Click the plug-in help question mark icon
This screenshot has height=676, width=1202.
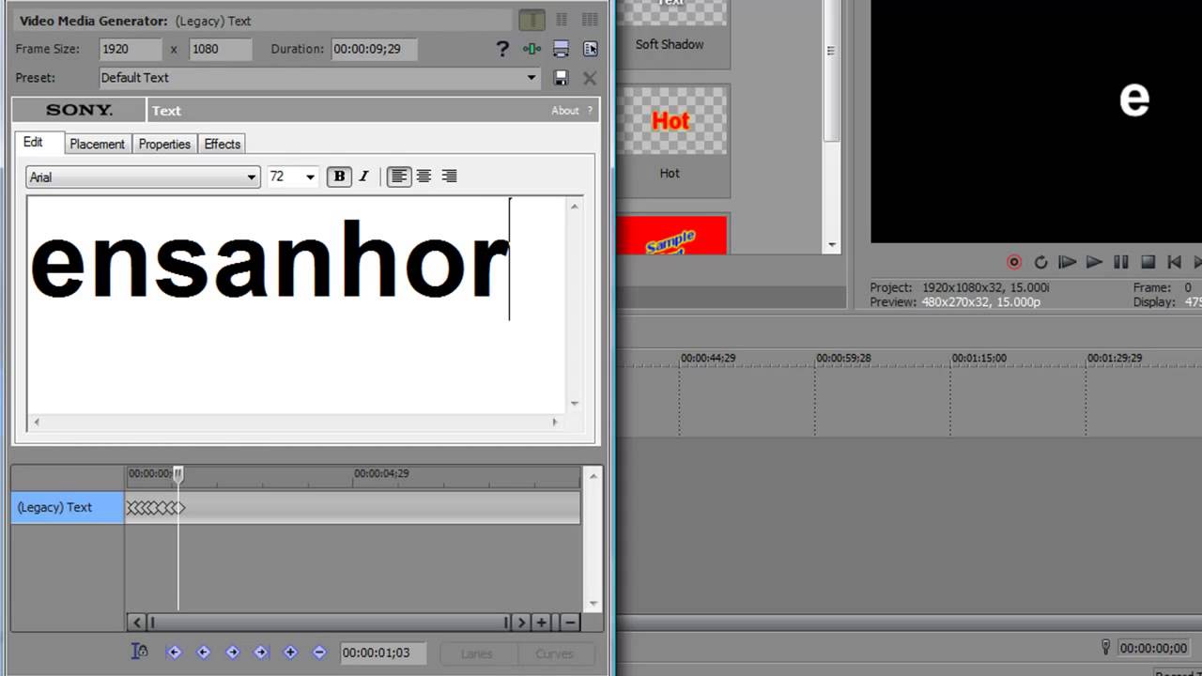point(502,49)
